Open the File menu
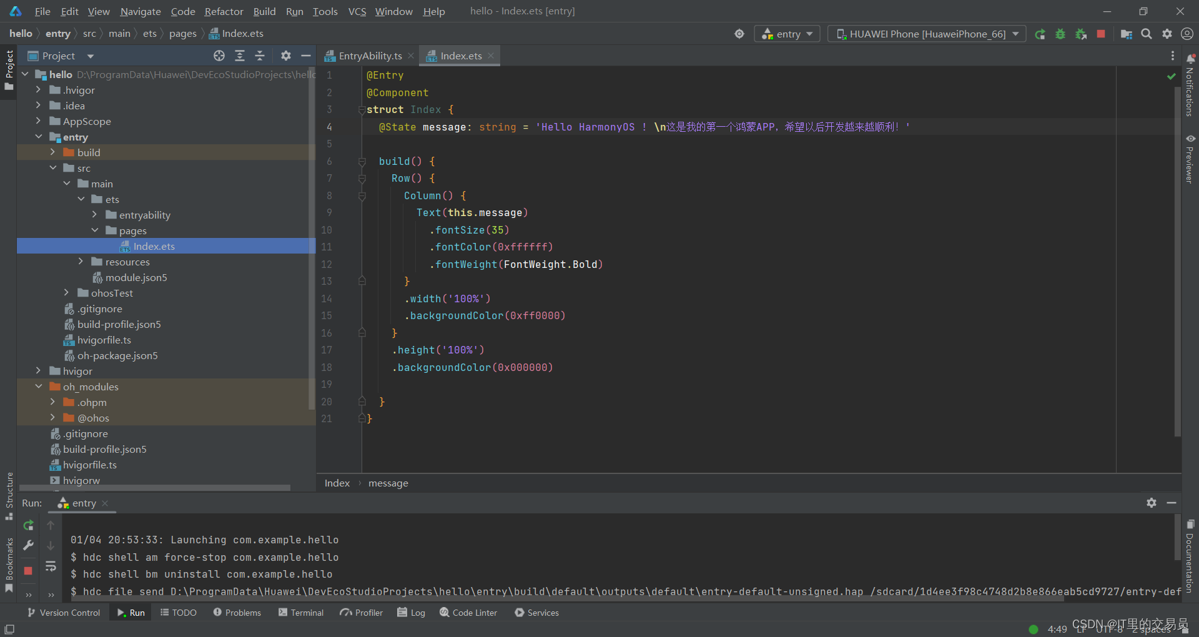The width and height of the screenshot is (1199, 637). tap(42, 11)
